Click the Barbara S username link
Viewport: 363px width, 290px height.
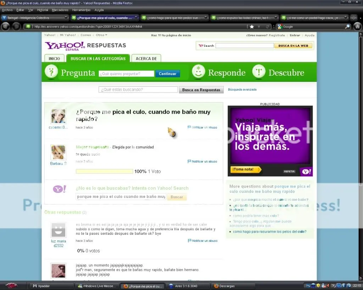tap(58, 164)
